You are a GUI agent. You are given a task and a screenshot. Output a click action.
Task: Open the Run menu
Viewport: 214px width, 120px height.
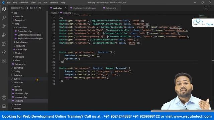click(45, 3)
